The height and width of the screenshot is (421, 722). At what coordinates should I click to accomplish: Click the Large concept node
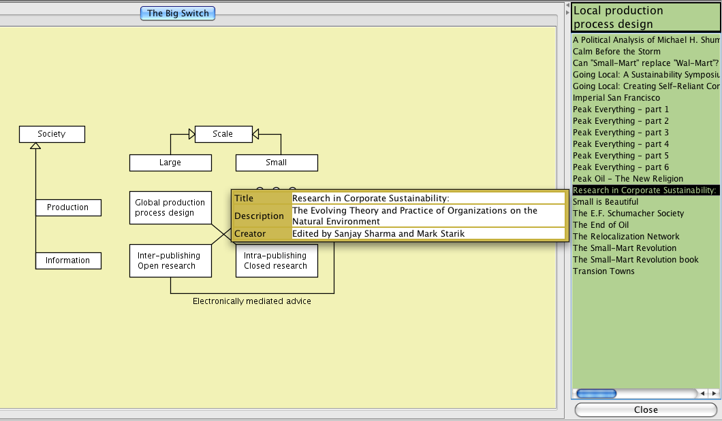point(170,163)
